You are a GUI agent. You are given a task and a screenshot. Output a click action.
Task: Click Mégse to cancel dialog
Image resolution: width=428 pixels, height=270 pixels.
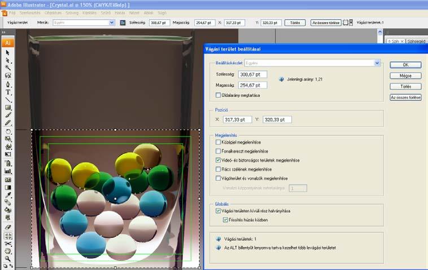click(x=405, y=76)
